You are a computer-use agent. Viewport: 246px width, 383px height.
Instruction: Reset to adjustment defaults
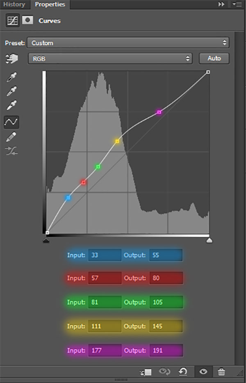[183, 372]
